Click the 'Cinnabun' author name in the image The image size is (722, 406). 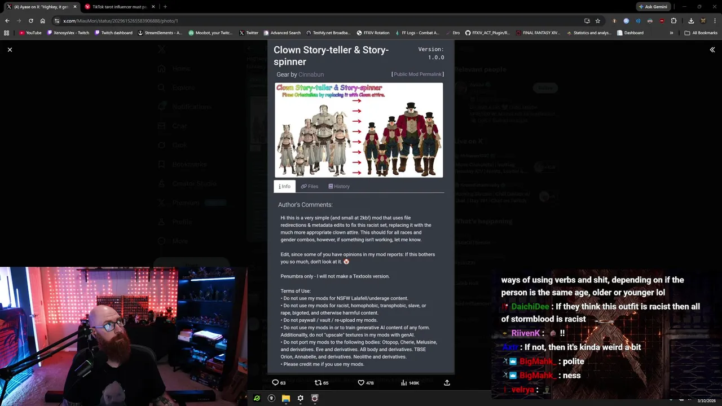tap(311, 74)
